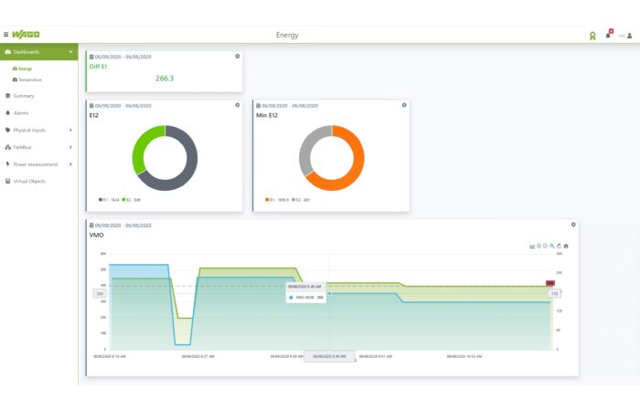Click the home reset icon on VMO chart
This screenshot has height=411, width=640.
[x=566, y=246]
